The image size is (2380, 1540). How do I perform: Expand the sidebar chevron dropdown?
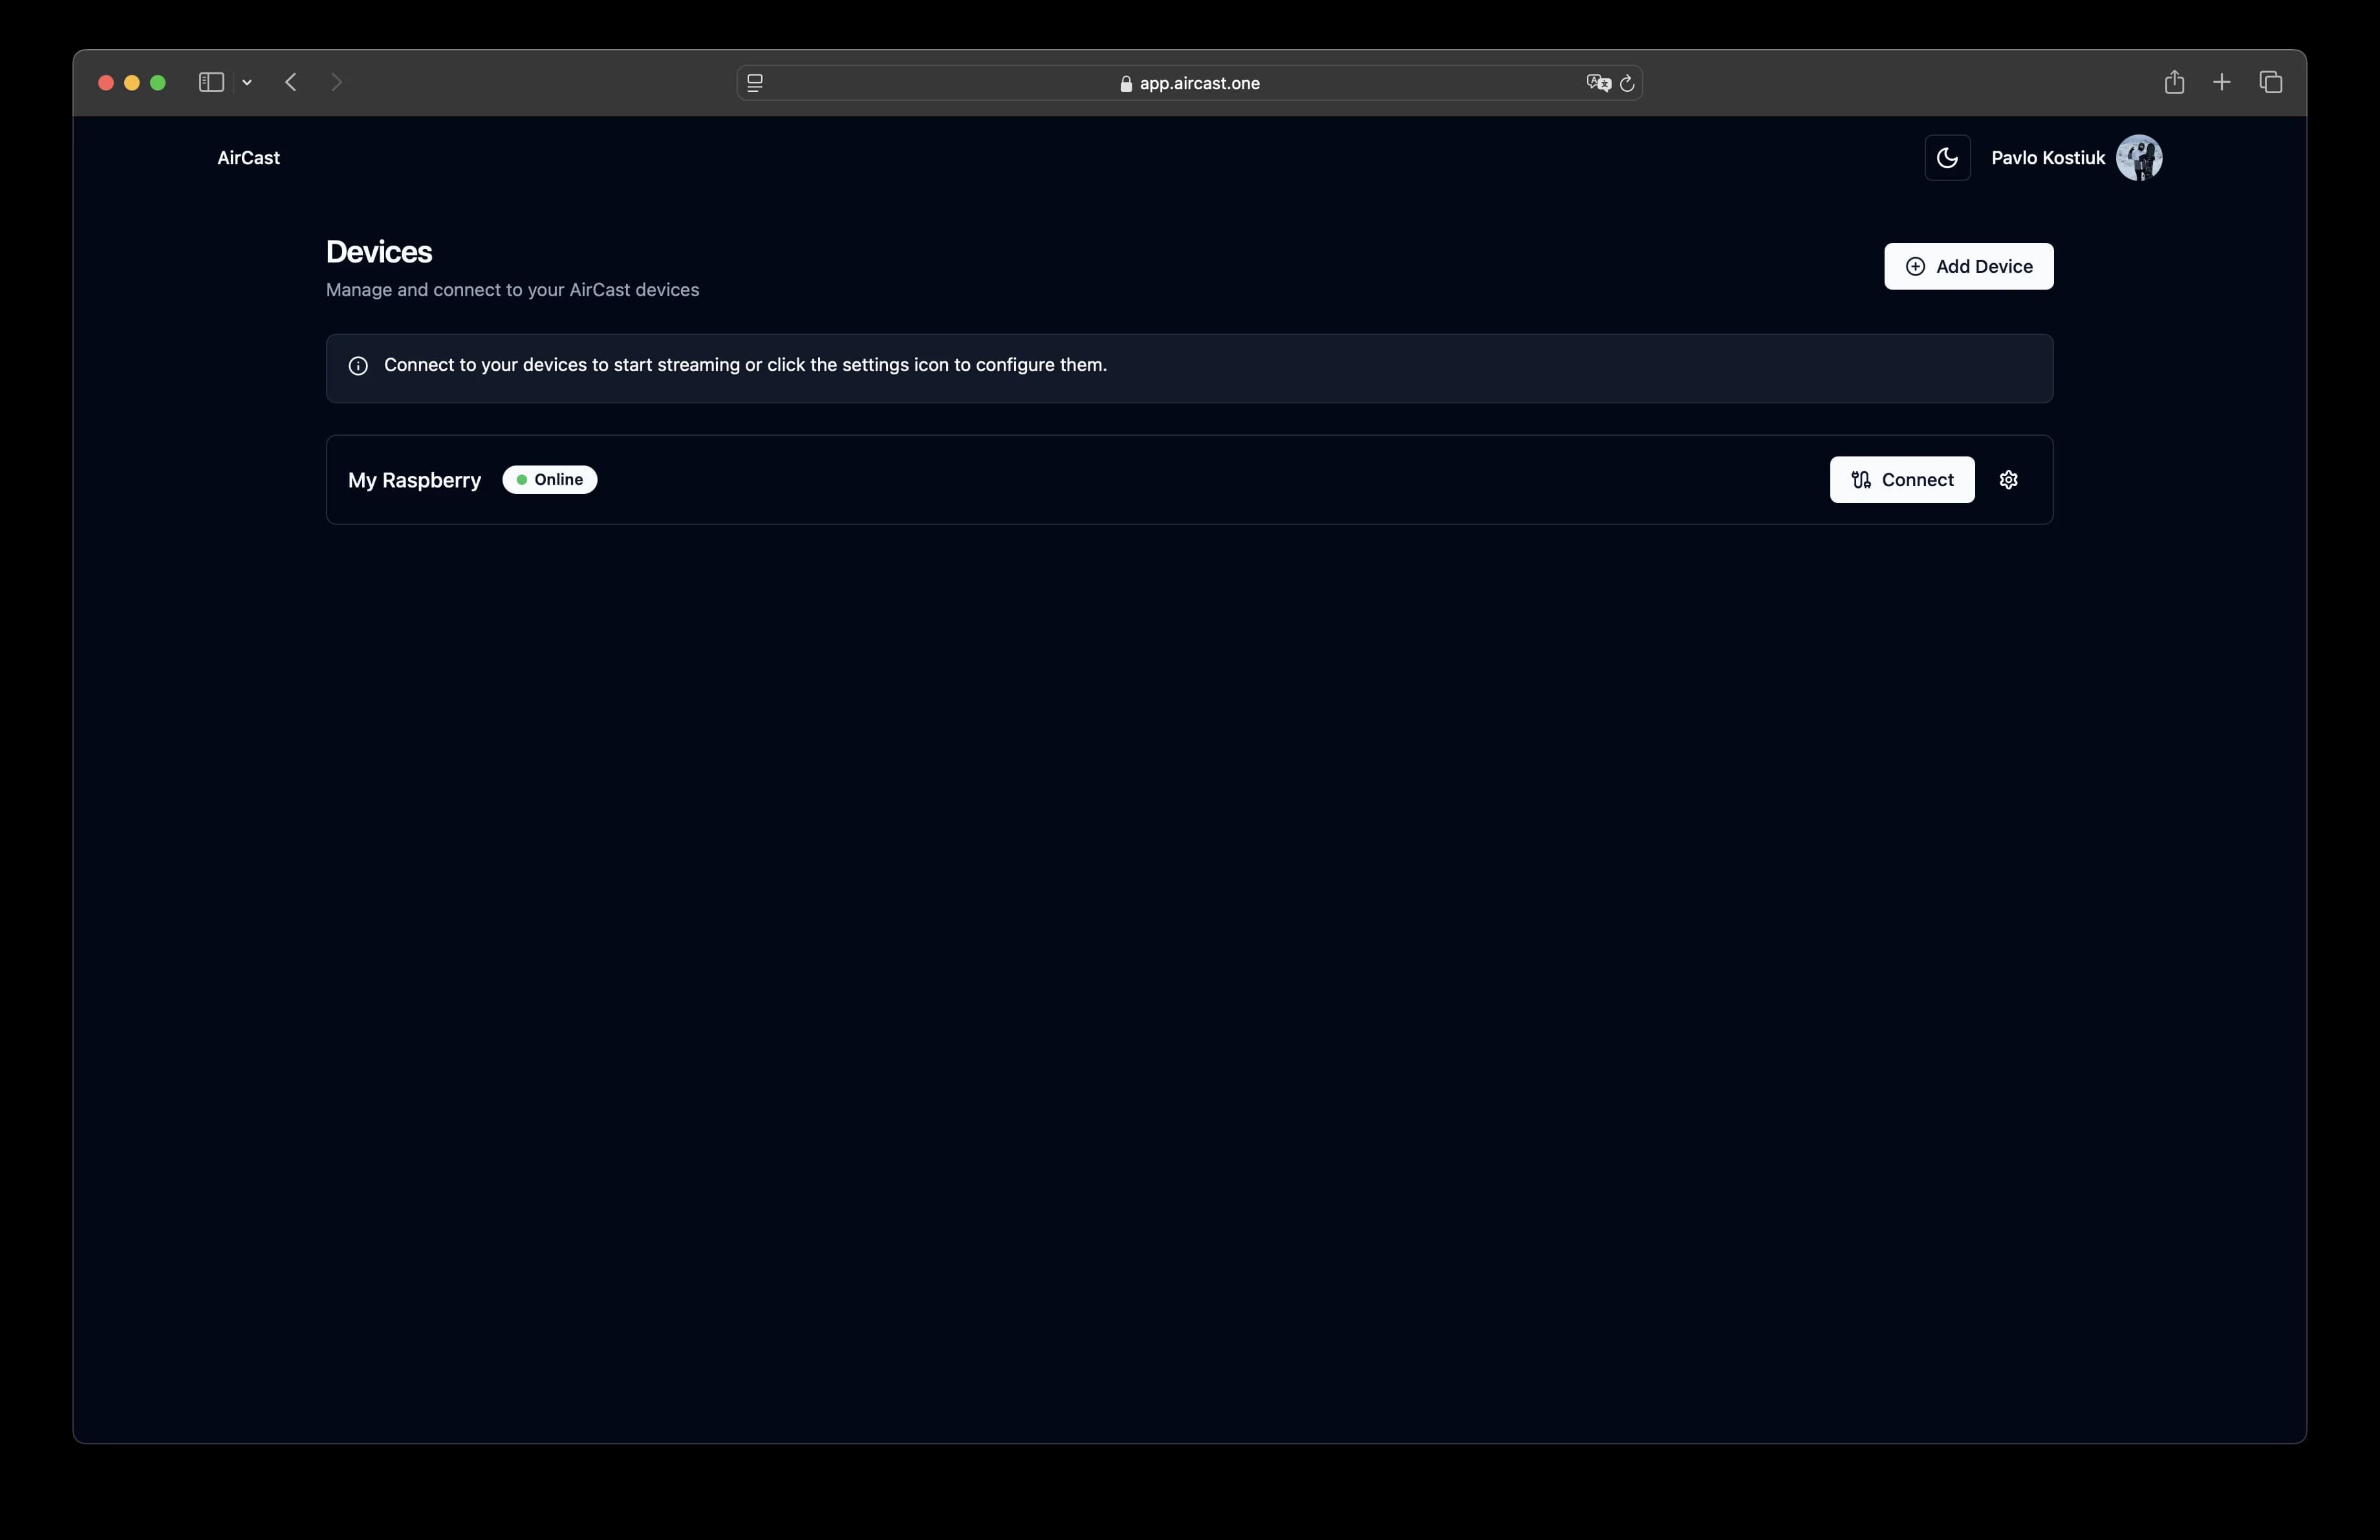[x=247, y=82]
